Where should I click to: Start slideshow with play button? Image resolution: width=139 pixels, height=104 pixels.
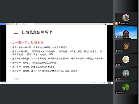(x=109, y=83)
